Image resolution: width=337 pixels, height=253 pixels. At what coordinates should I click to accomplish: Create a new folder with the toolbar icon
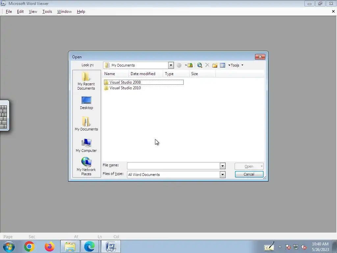pos(215,65)
